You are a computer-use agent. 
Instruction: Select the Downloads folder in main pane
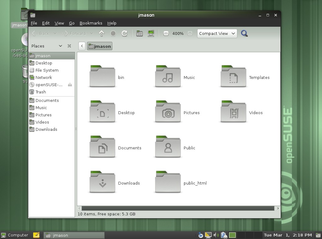tap(102, 182)
